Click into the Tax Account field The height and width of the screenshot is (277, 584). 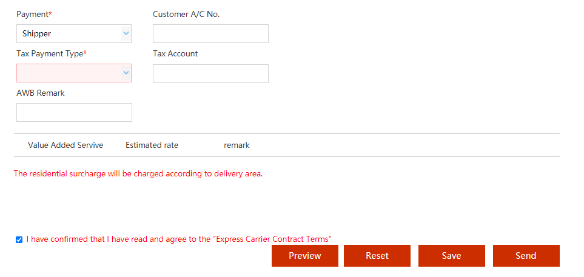pyautogui.click(x=210, y=73)
